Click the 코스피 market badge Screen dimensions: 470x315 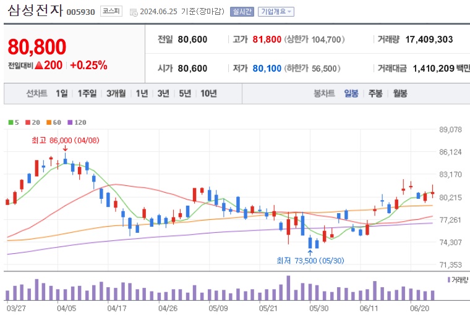(x=111, y=11)
